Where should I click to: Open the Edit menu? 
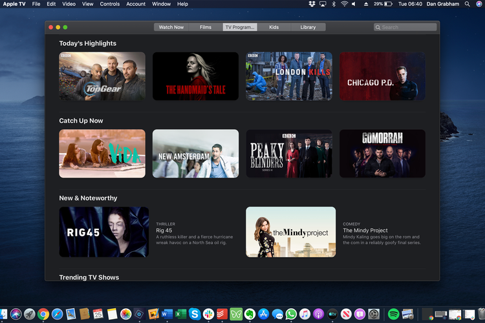coord(51,4)
